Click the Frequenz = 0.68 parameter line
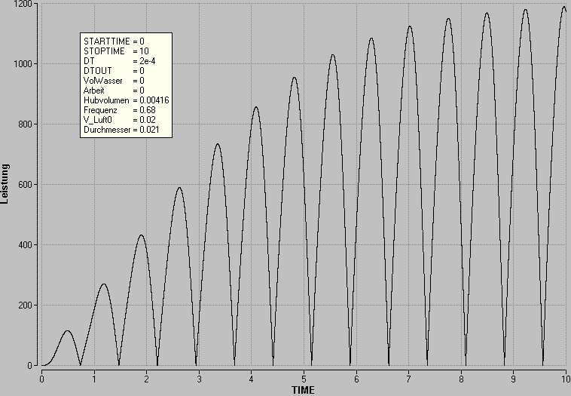571x396 pixels. click(x=120, y=110)
